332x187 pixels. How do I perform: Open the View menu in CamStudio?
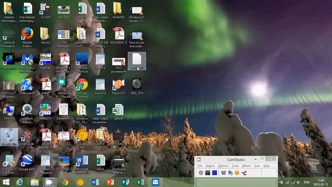257,166
